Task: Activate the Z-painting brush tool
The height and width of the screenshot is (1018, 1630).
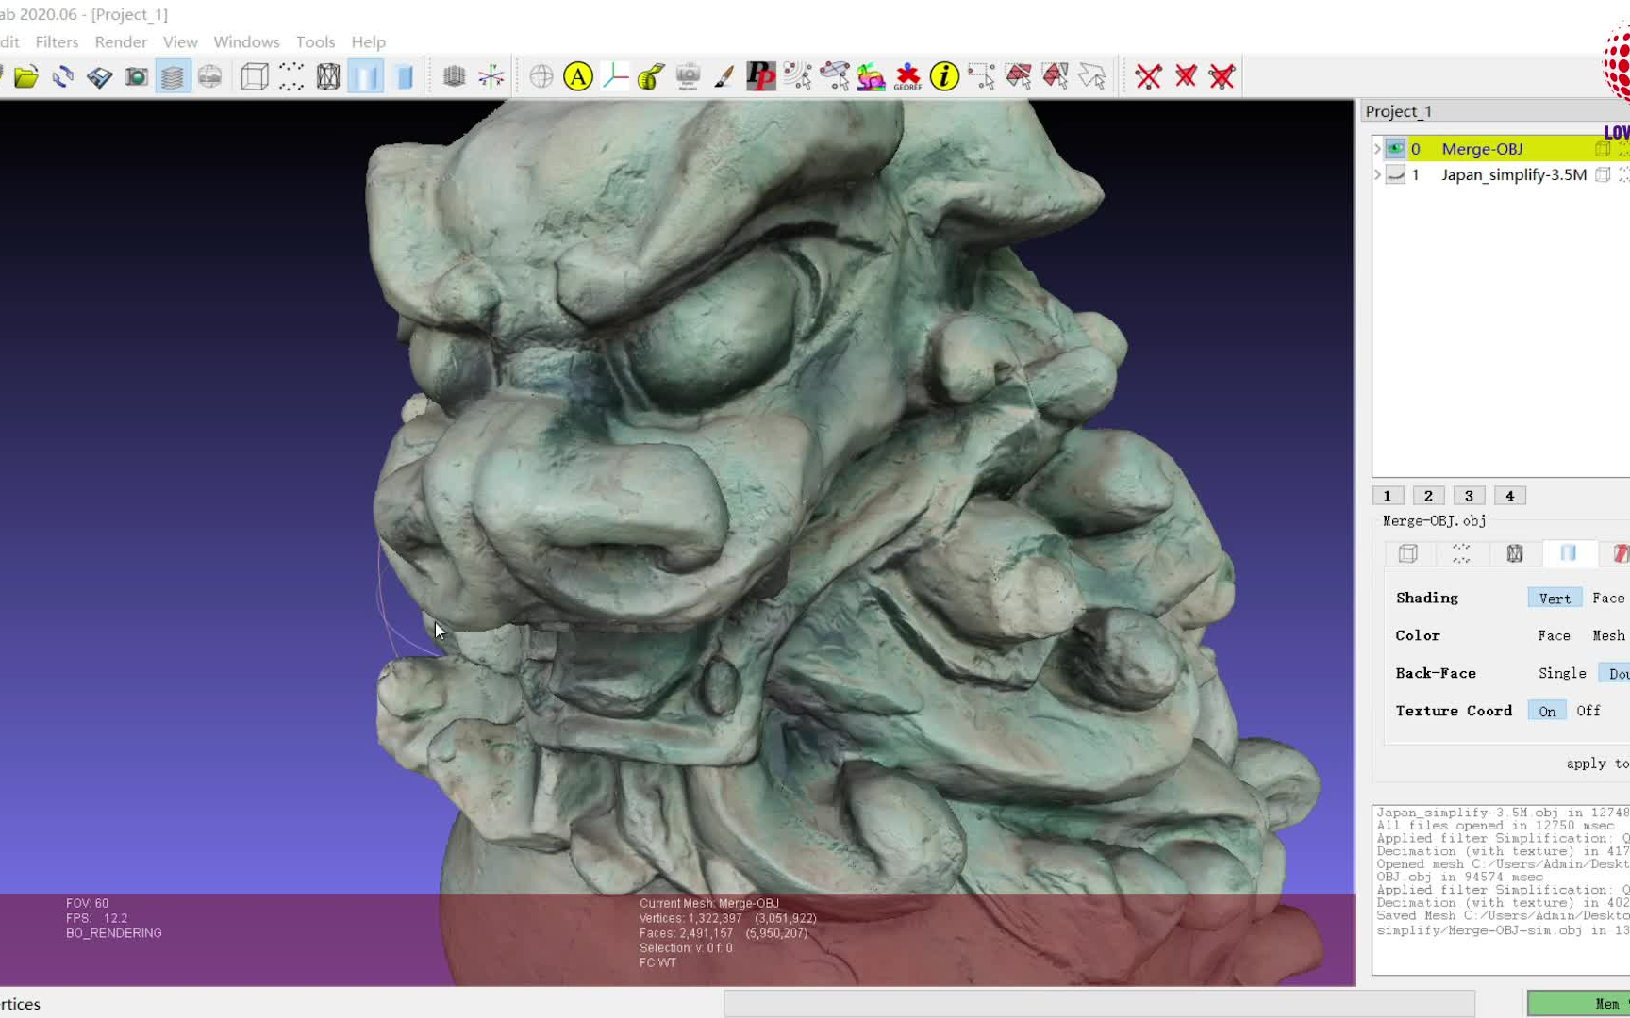Action: coord(724,75)
